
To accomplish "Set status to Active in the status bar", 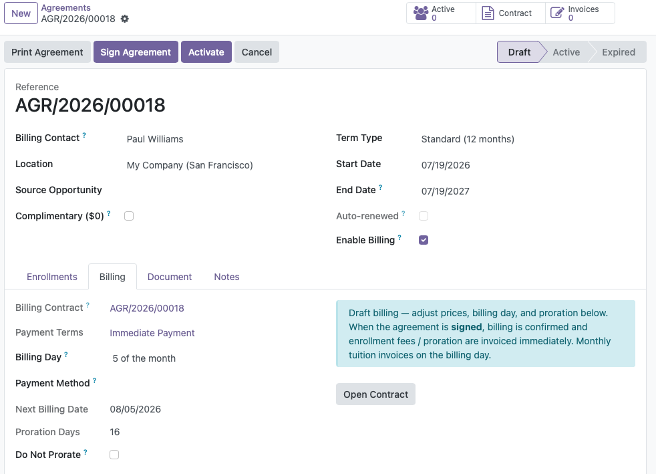I will (566, 52).
